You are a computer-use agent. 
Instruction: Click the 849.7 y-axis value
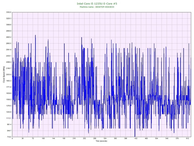coord(9,131)
